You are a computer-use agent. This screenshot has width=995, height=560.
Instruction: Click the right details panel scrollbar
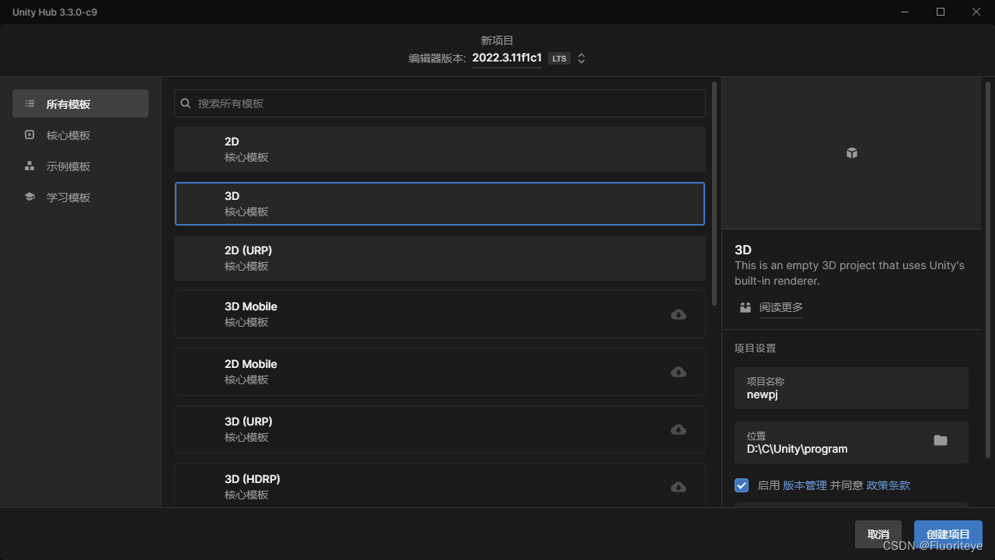coord(988,268)
